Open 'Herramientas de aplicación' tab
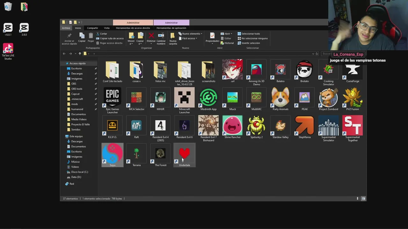Screen dimensions: 408x229 click(x=171, y=28)
